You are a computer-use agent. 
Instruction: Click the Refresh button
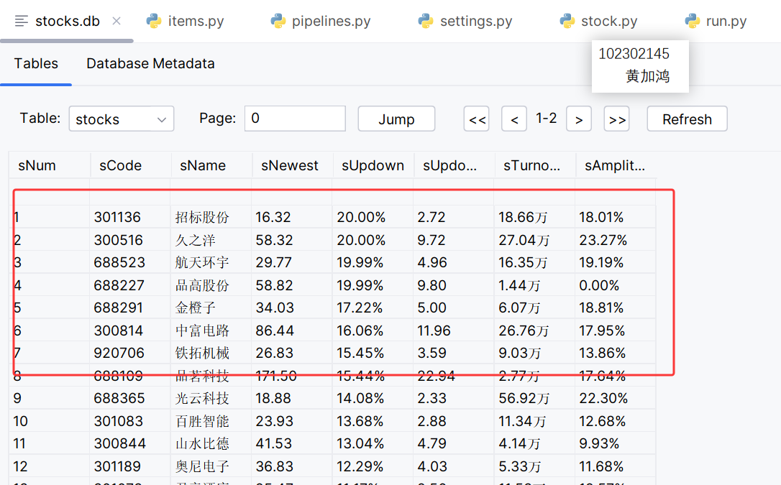click(687, 119)
